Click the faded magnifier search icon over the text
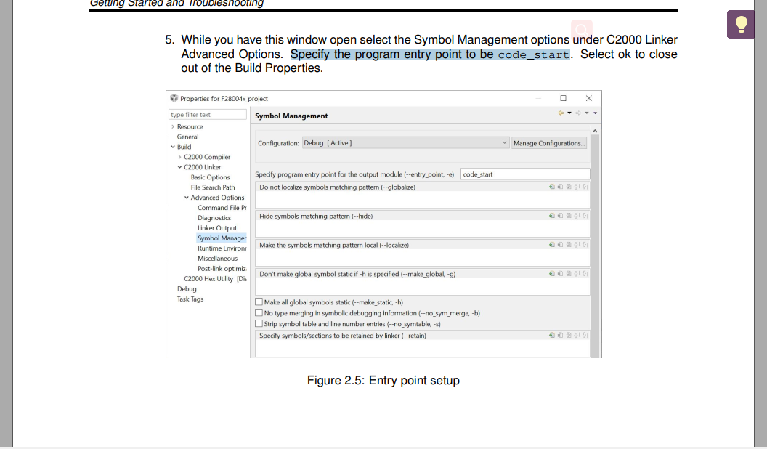 (x=582, y=29)
